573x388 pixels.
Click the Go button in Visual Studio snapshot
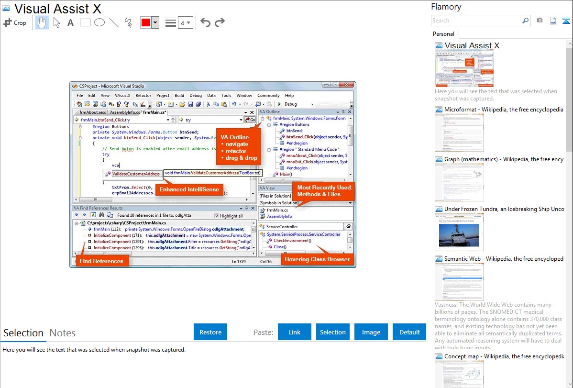(250, 120)
